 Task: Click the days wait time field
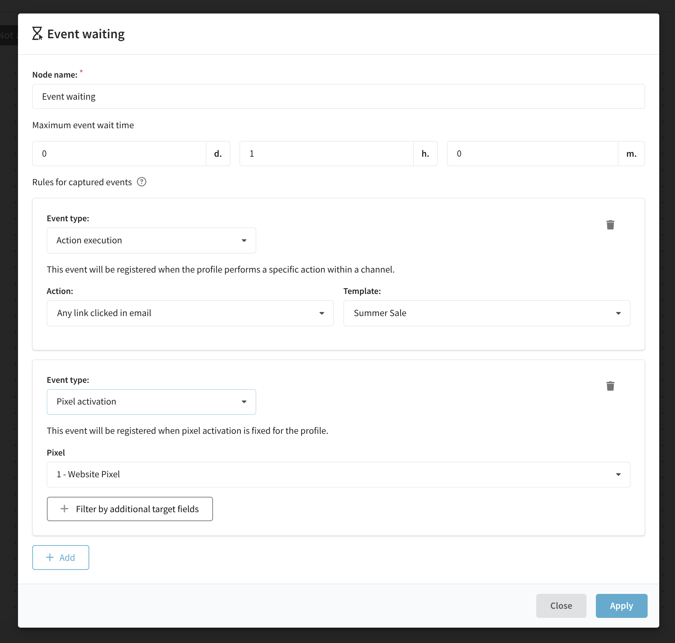coord(119,154)
